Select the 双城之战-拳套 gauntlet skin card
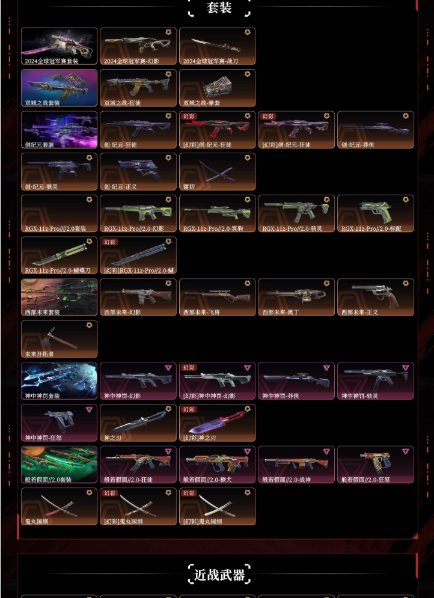Image resolution: width=434 pixels, height=598 pixels. 218,88
